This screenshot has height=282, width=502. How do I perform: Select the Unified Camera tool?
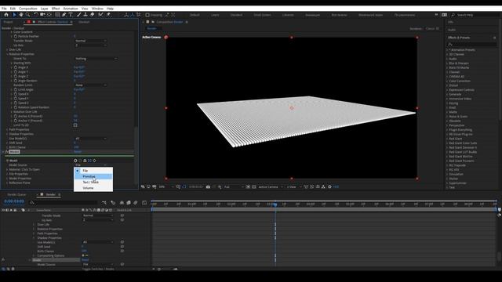pyautogui.click(x=42, y=15)
